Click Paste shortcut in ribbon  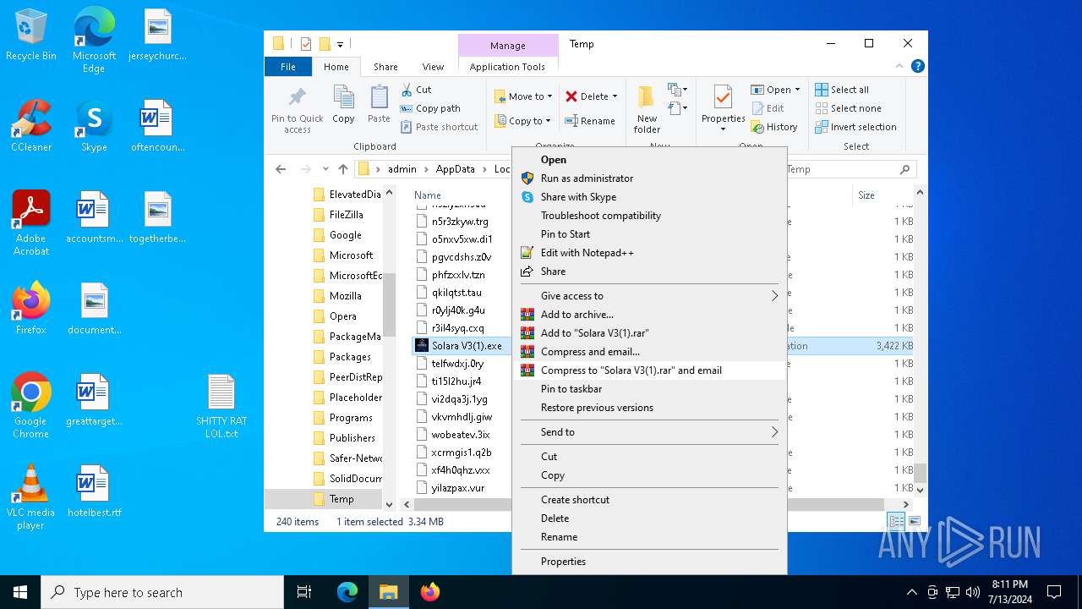click(x=439, y=127)
